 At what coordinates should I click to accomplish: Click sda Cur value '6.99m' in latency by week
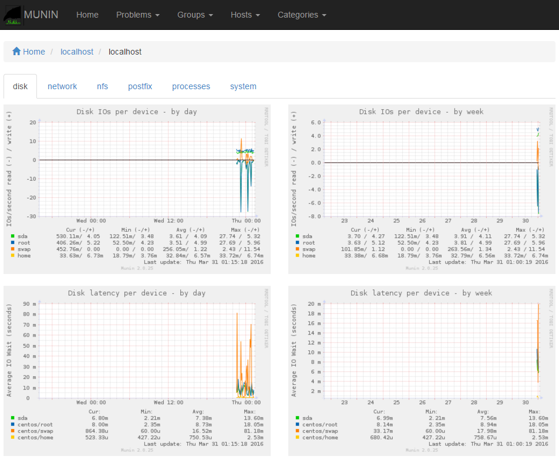pos(385,418)
